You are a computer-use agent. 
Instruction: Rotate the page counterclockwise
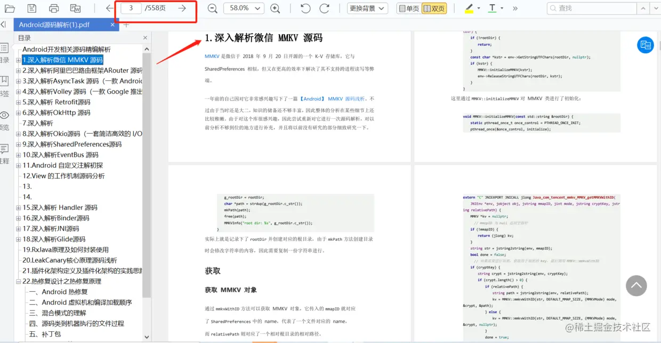point(305,9)
